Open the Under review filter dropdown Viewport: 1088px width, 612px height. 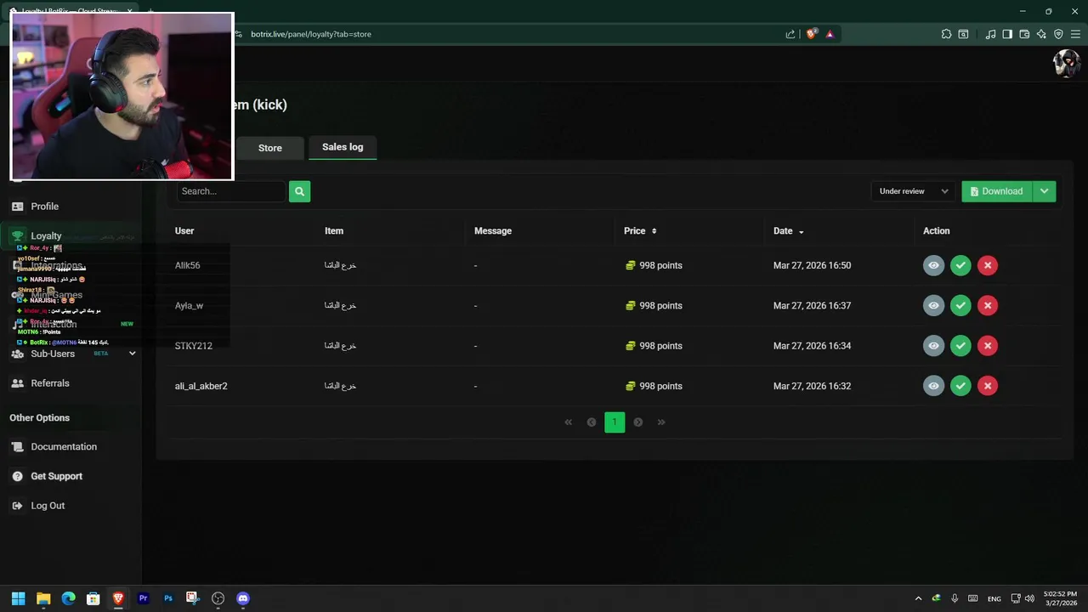913,191
